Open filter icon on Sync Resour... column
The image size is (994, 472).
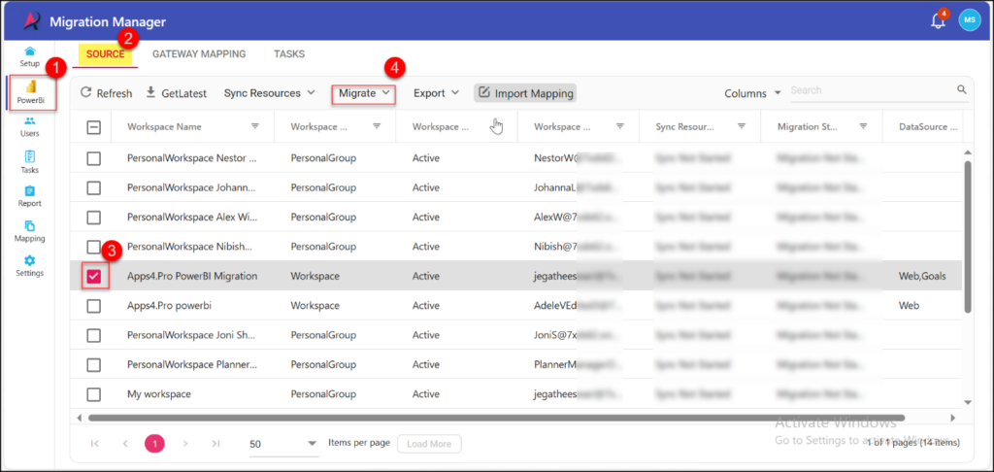click(741, 126)
